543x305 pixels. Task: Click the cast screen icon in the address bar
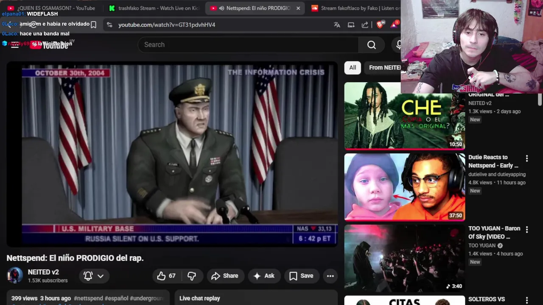(x=351, y=25)
